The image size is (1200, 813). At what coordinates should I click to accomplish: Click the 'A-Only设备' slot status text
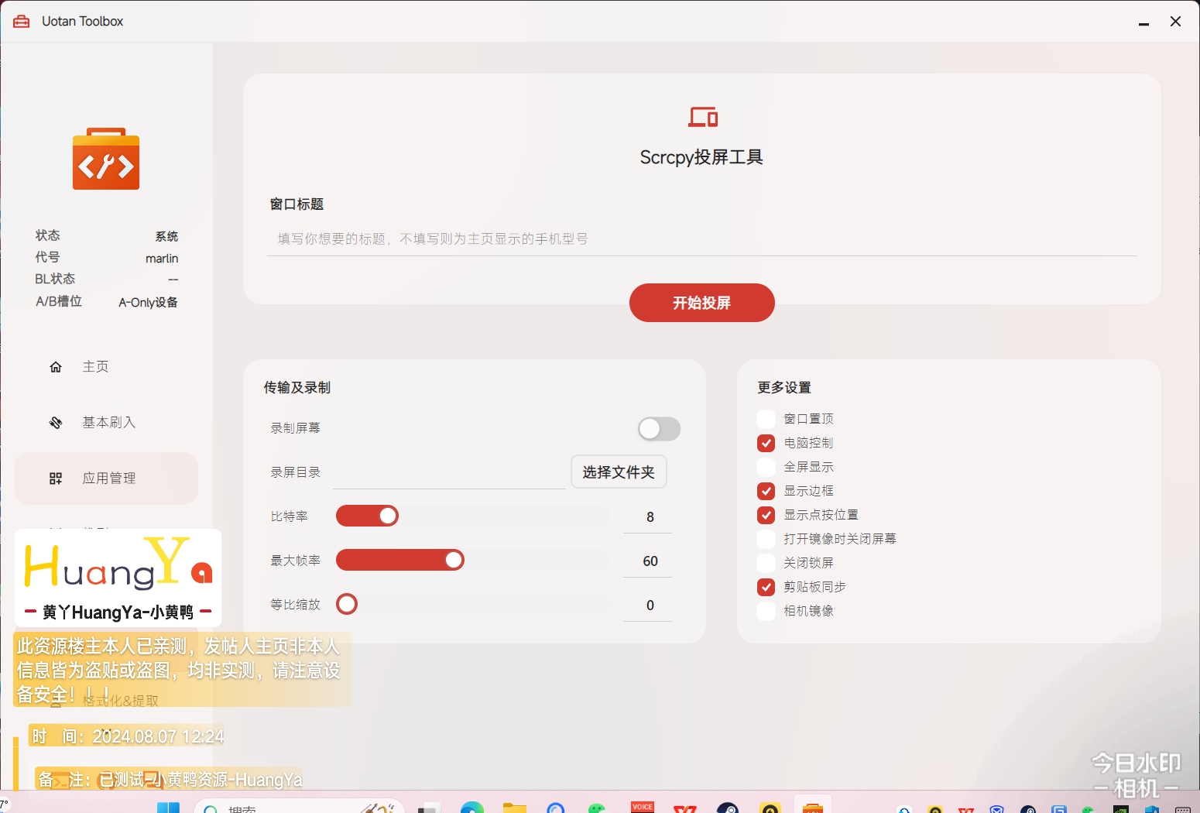(x=149, y=303)
